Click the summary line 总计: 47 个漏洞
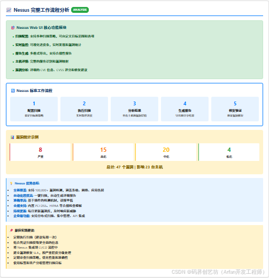Viewport: 269px width, 278px height. click(x=134, y=167)
